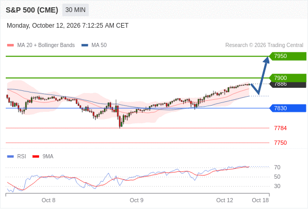The image size is (308, 209).
Task: Click the Oct 9 date axis label
Action: click(x=137, y=200)
